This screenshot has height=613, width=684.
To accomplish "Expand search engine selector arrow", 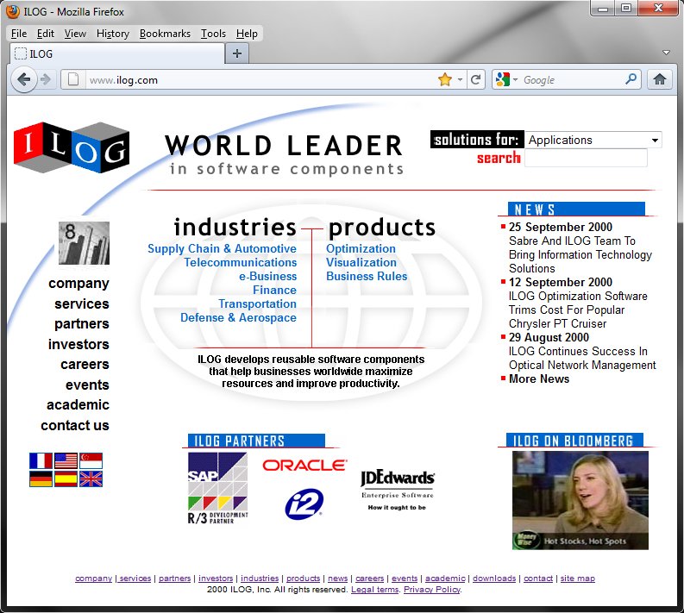I will point(515,80).
